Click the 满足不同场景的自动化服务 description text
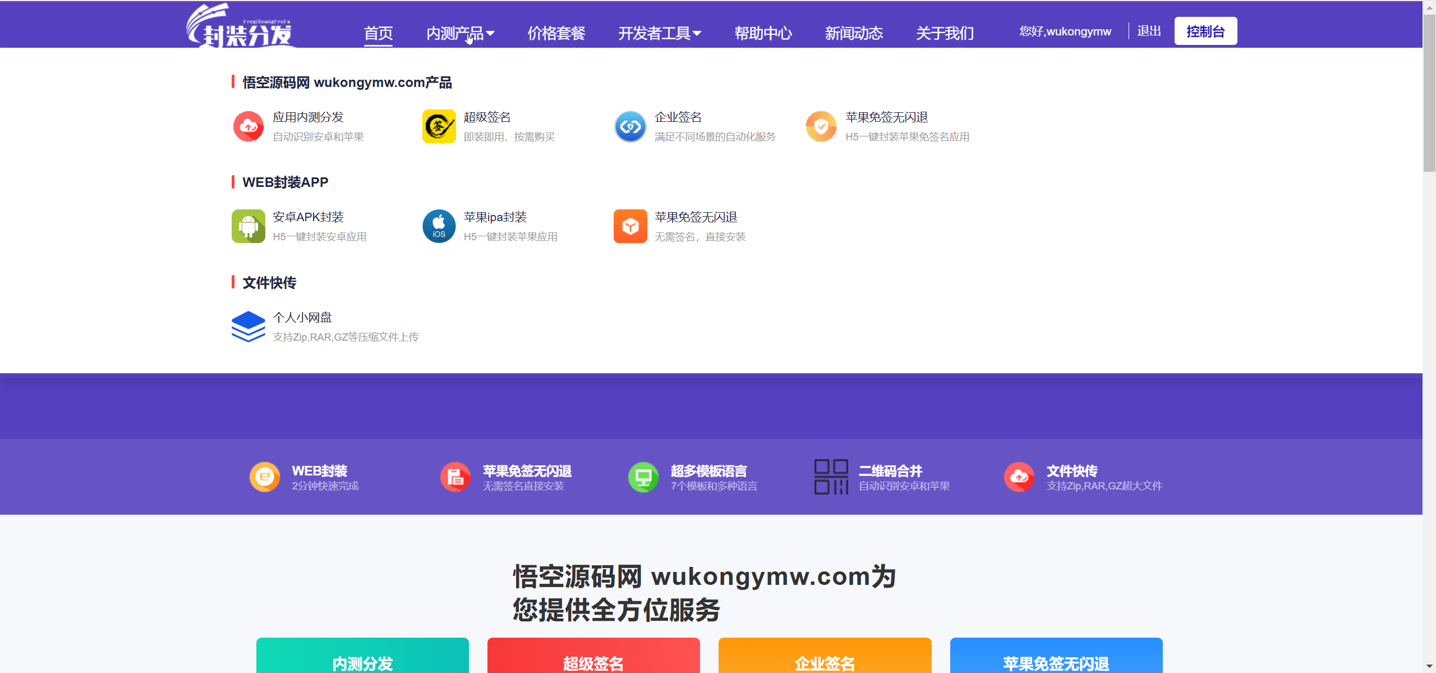Image resolution: width=1436 pixels, height=673 pixels. (x=715, y=137)
